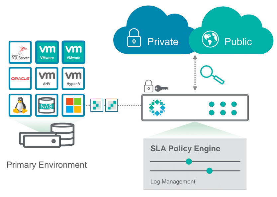Click the SLA Policy Engine heading
Image resolution: width=277 pixels, height=197 pixels.
[185, 148]
